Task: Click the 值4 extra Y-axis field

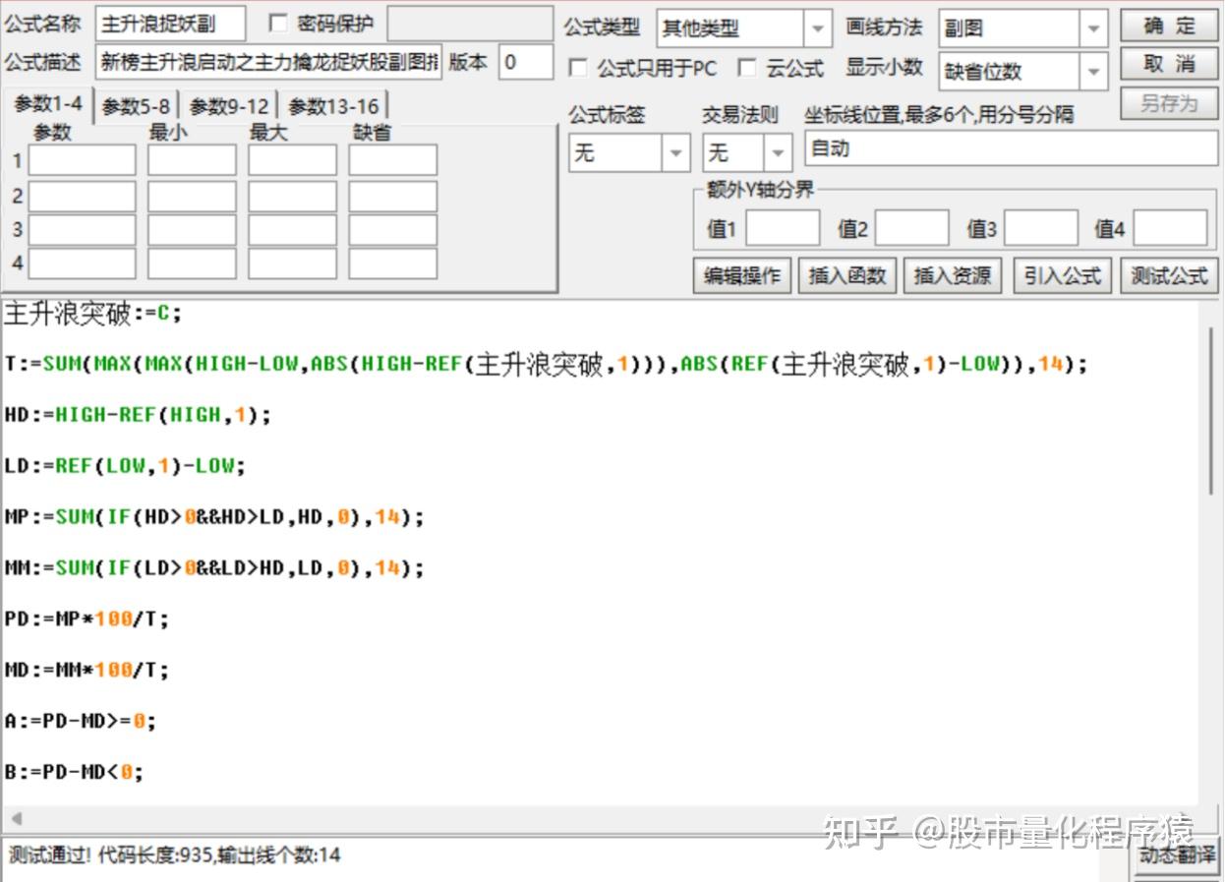Action: tap(1171, 228)
